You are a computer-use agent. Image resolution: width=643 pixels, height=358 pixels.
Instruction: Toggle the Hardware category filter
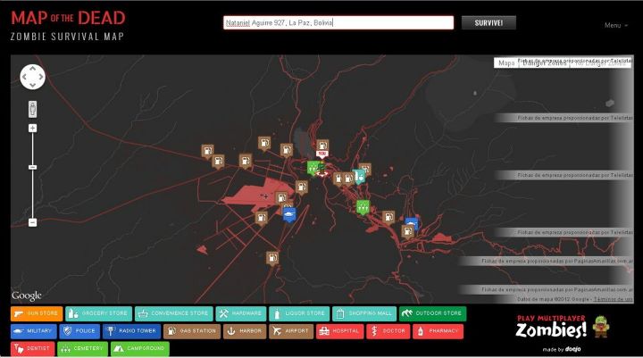241,313
